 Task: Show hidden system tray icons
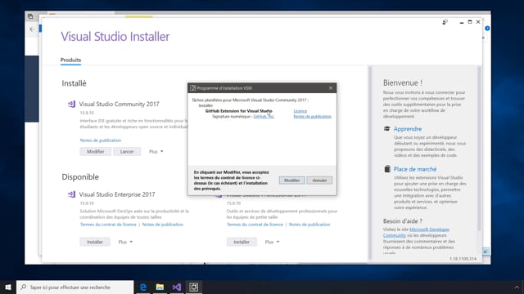coord(517,287)
